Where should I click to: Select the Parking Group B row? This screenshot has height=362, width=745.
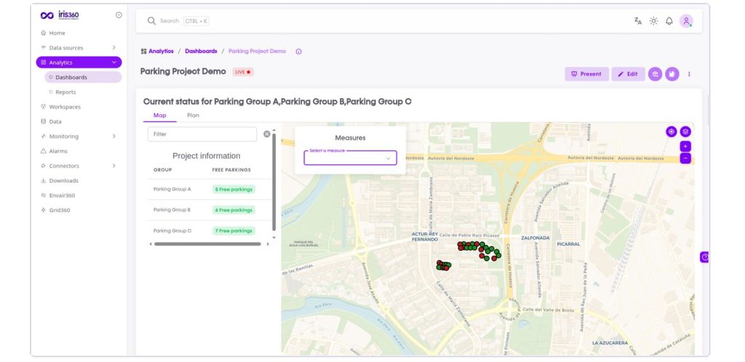coord(209,209)
